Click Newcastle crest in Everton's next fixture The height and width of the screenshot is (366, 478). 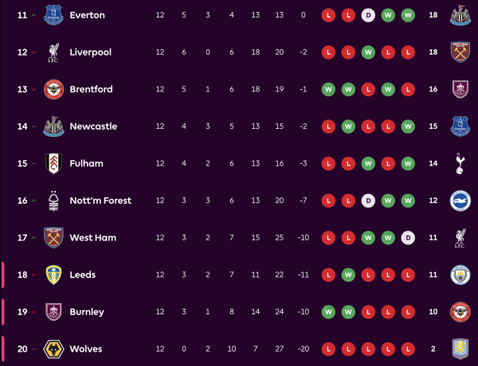tap(460, 15)
